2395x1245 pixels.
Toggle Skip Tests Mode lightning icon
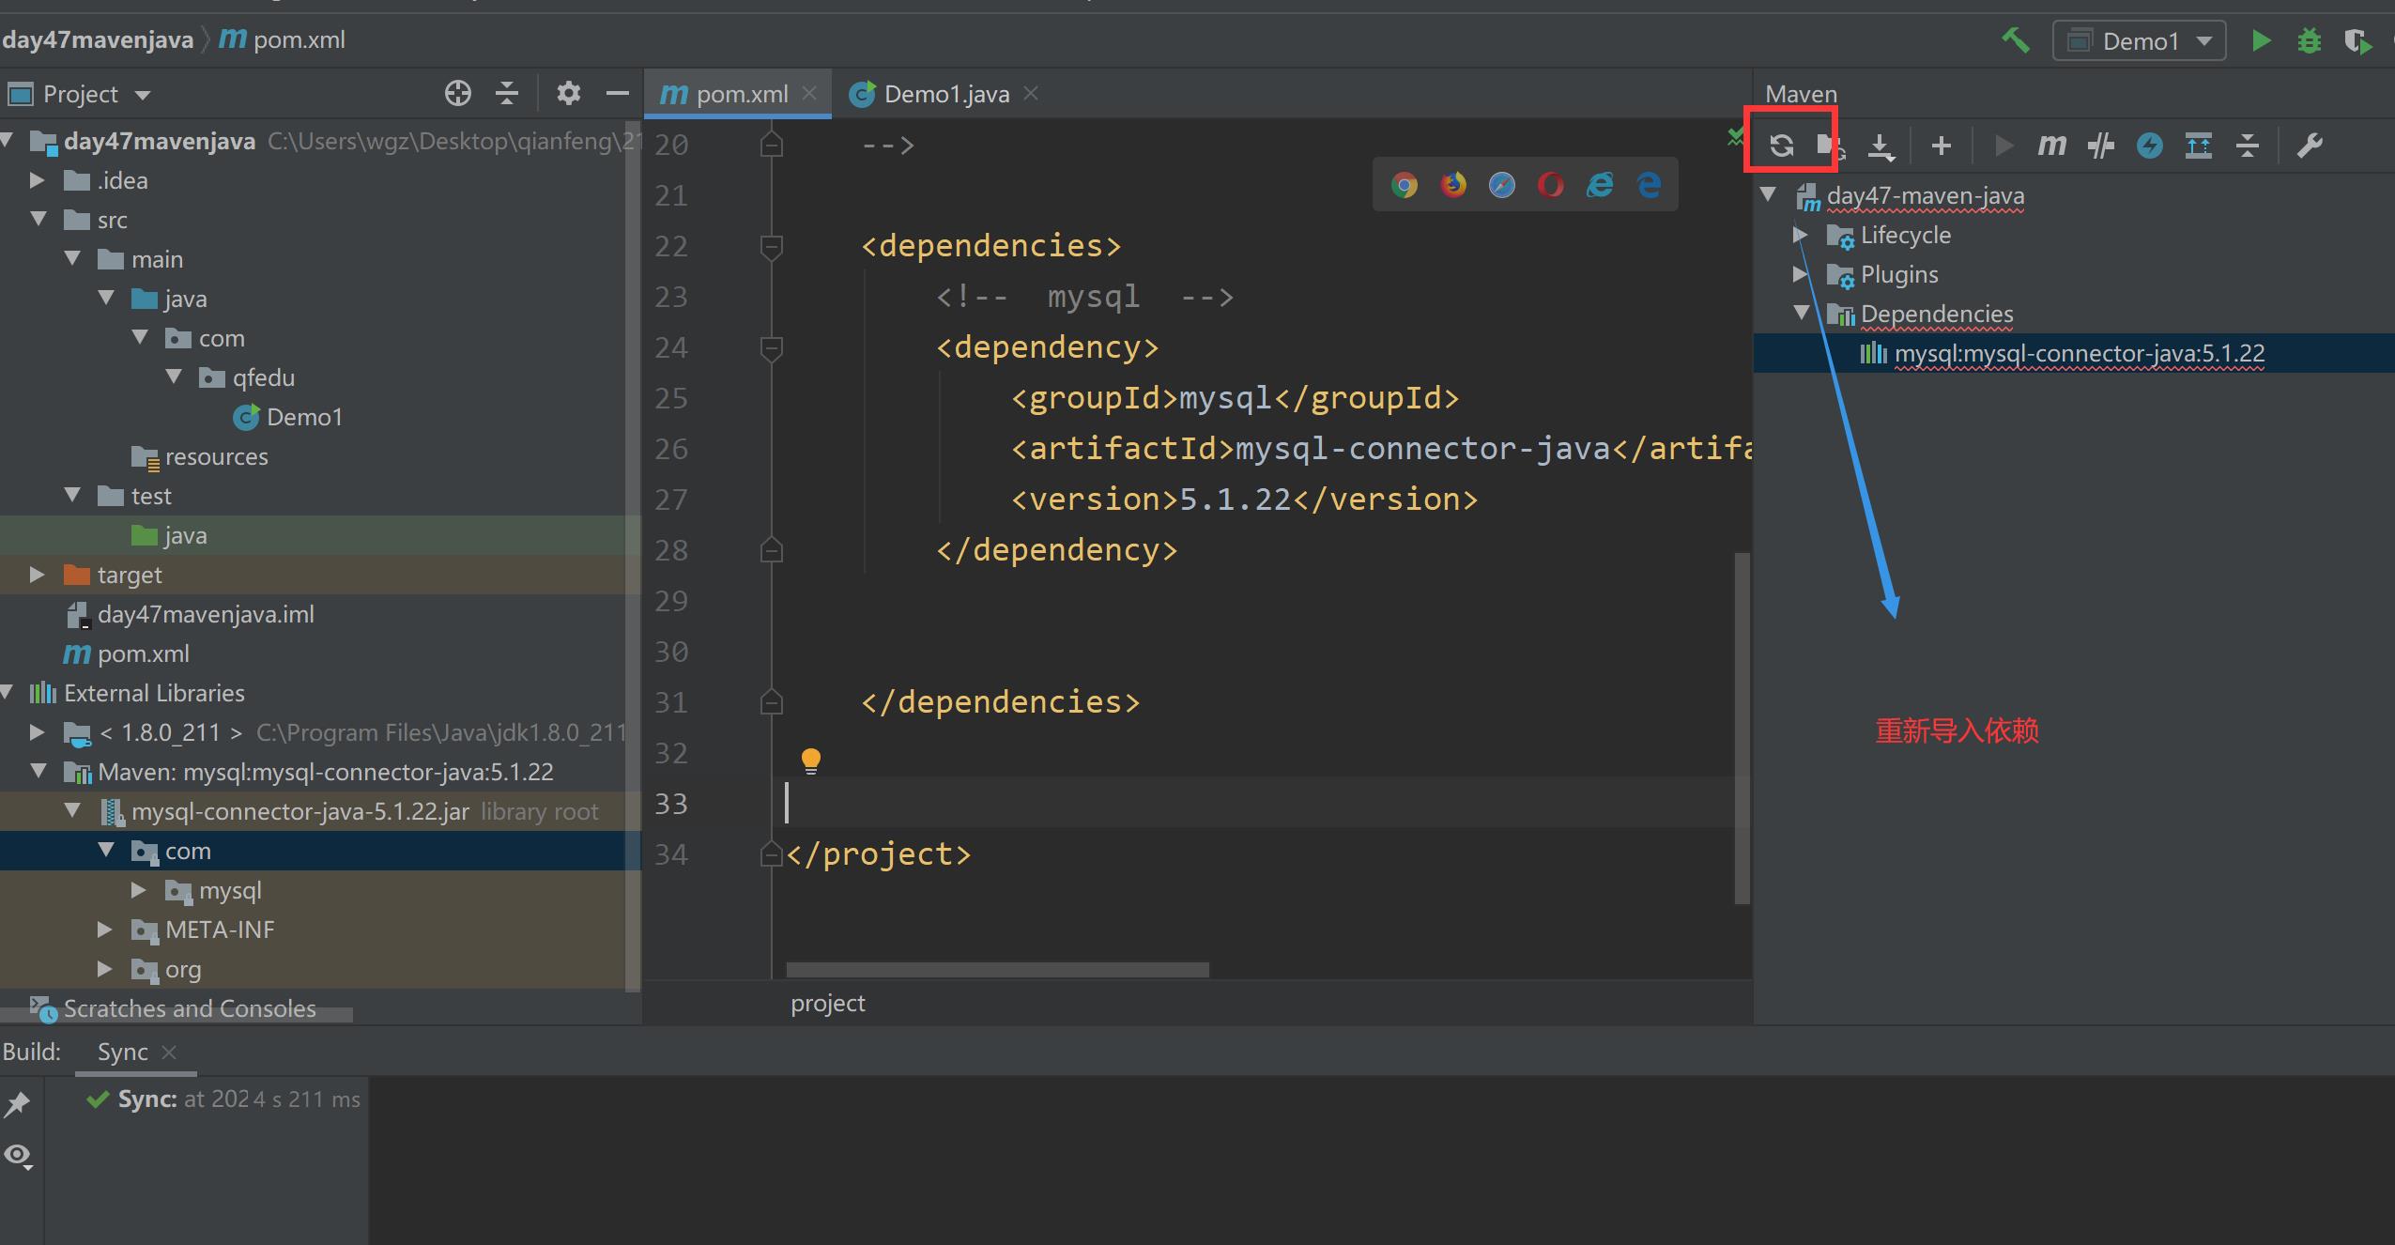[x=2150, y=146]
